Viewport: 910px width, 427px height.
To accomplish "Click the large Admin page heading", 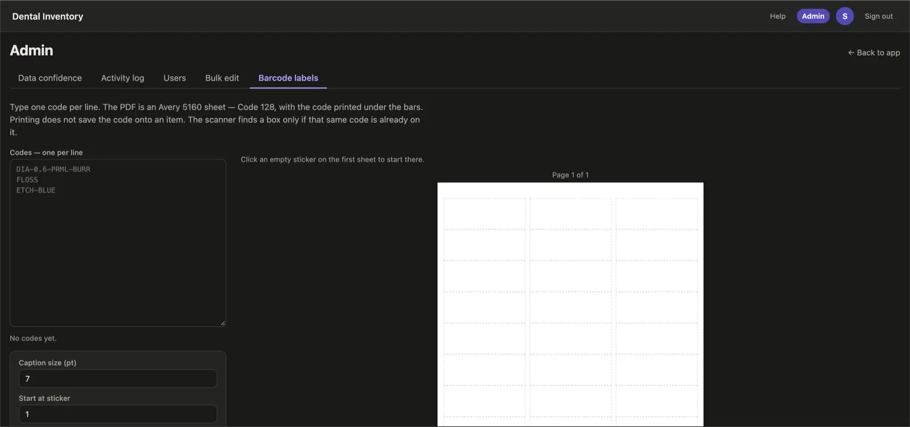I will coord(31,51).
